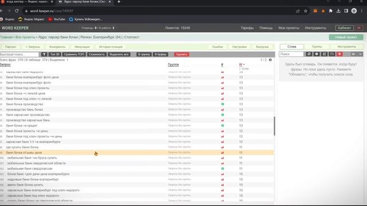The width and height of the screenshot is (367, 206).
Task: Open the Выгрузка tab
Action: [262, 47]
